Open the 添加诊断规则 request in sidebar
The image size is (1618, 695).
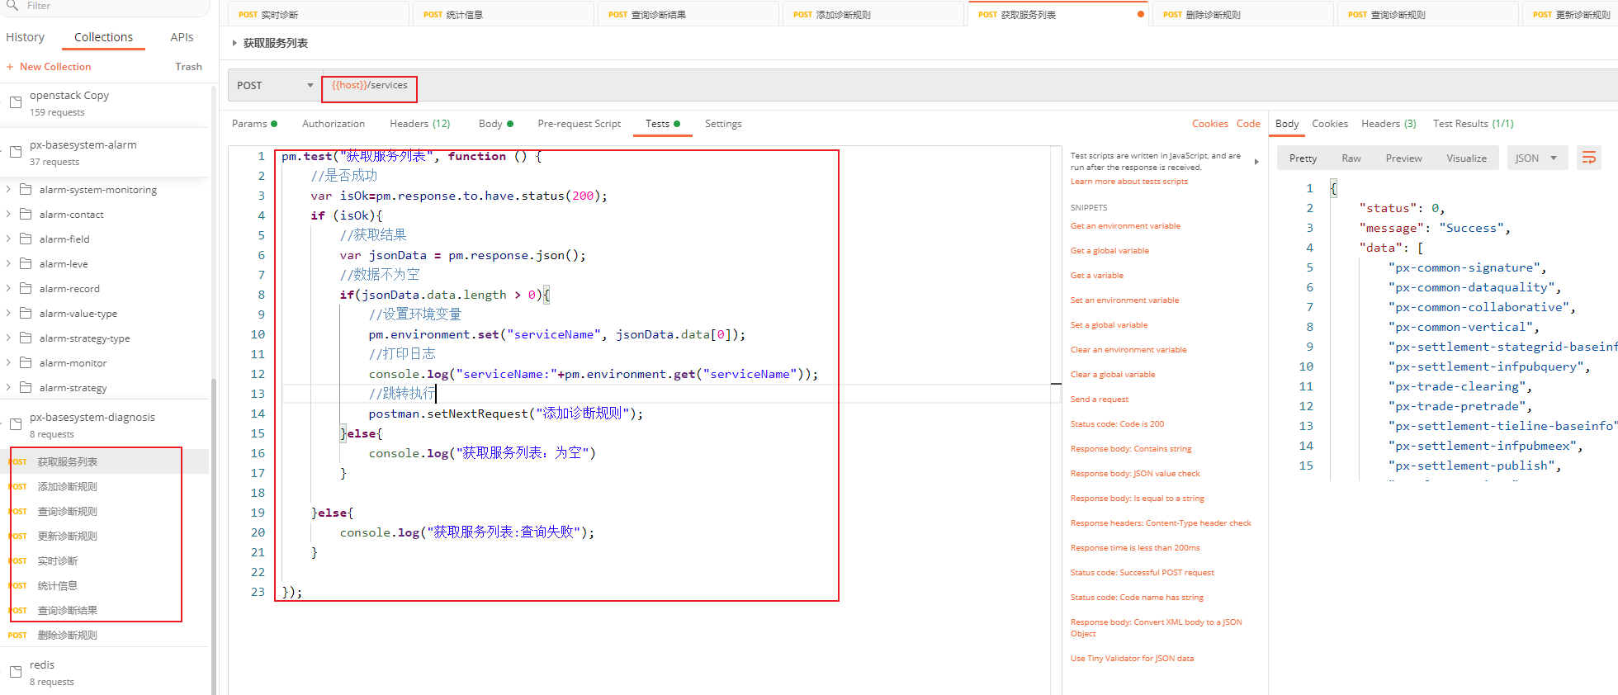tap(68, 487)
